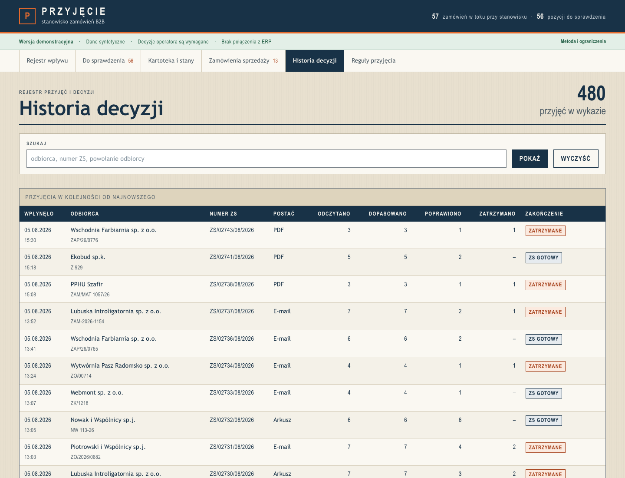Select order number ZS/02733/08/2026
Image resolution: width=625 pixels, height=478 pixels.
point(232,393)
